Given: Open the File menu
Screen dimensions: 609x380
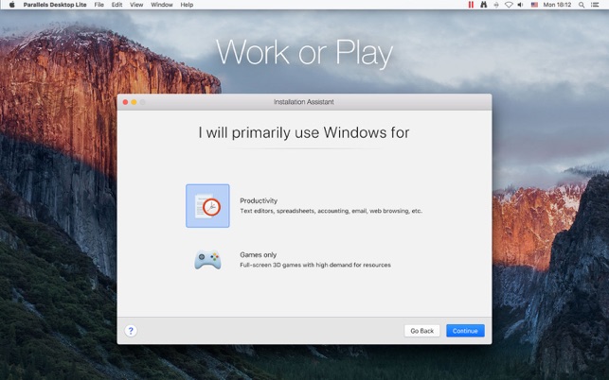Looking at the screenshot, I should 99,5.
